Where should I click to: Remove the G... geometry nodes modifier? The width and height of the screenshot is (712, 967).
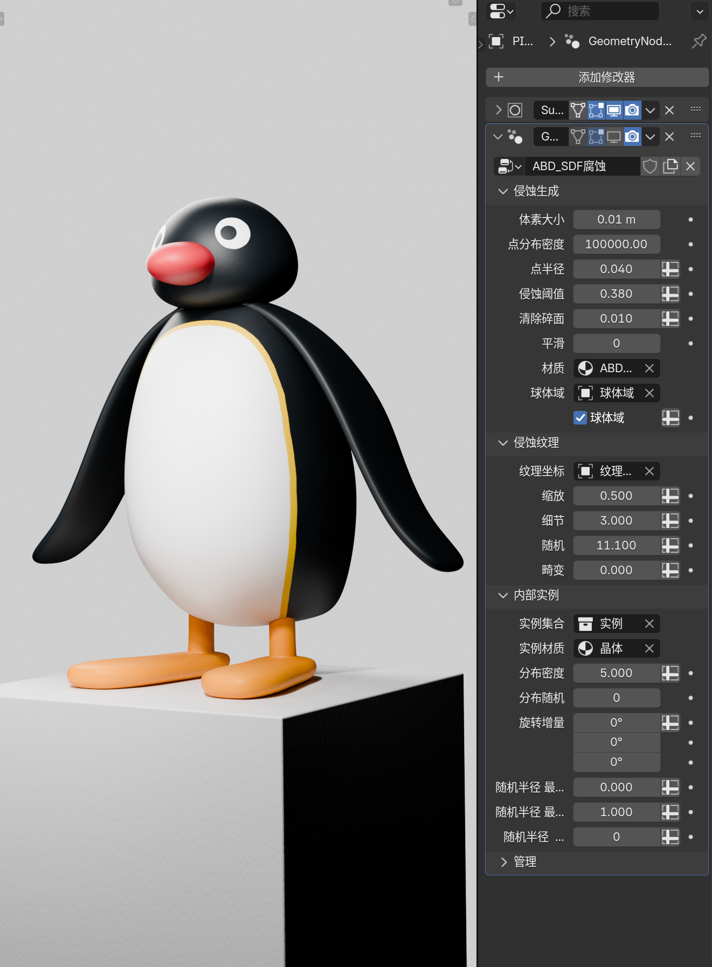669,137
